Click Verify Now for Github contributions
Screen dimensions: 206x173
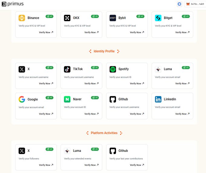click(137, 165)
